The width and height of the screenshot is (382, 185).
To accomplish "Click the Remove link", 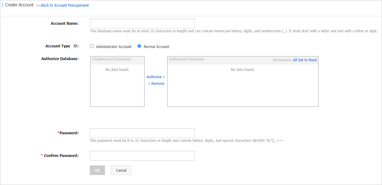I will pos(156,84).
